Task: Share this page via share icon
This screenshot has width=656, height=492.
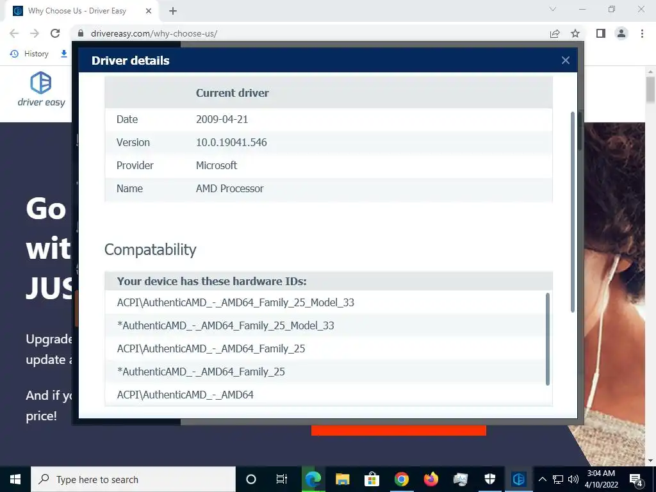Action: coord(555,33)
